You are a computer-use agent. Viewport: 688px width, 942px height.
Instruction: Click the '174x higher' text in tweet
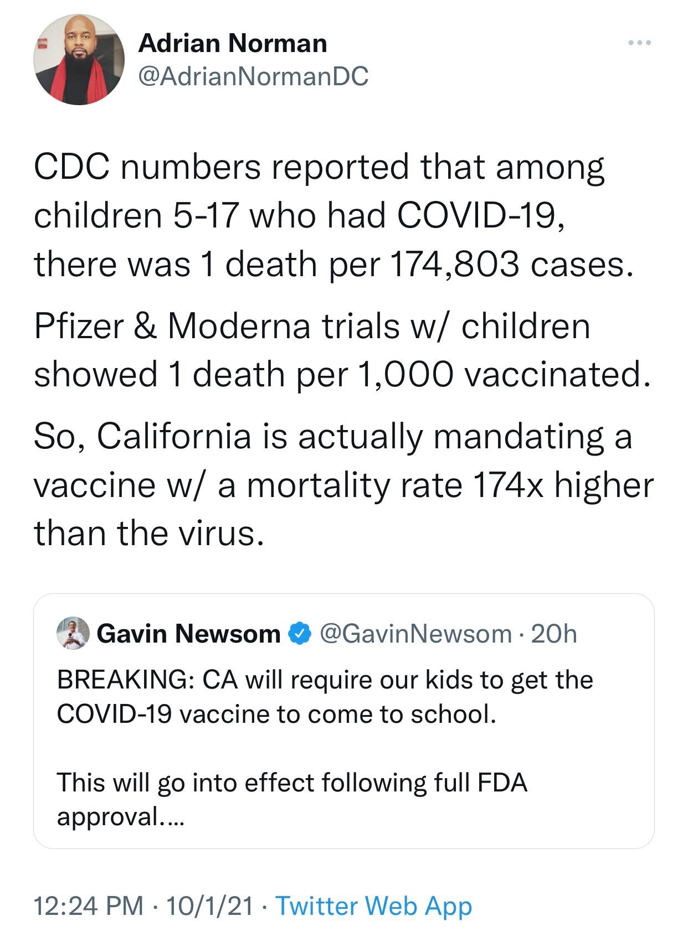coord(563,485)
